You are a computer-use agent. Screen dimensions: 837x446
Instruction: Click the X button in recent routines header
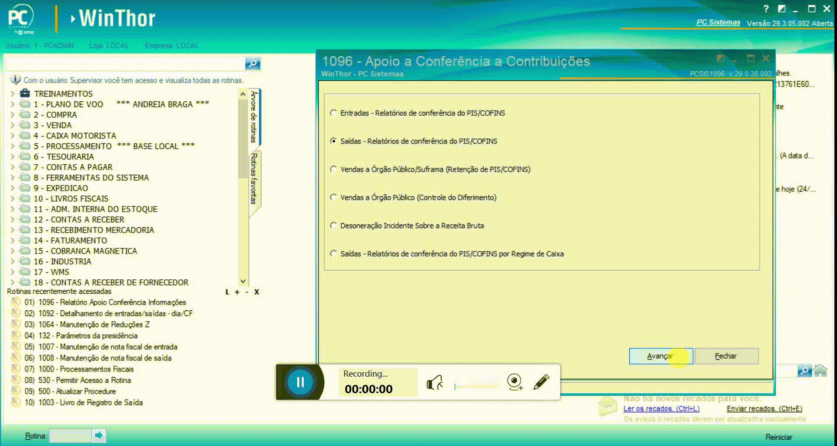257,292
